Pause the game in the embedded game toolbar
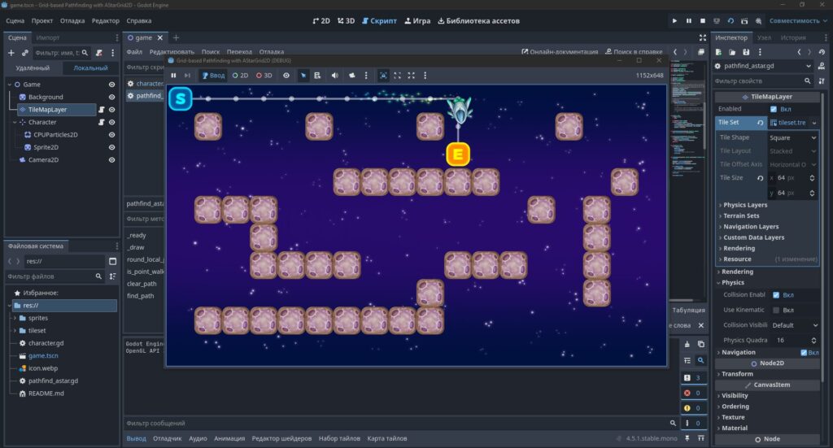Viewport: 833px width, 448px height. pyautogui.click(x=173, y=76)
